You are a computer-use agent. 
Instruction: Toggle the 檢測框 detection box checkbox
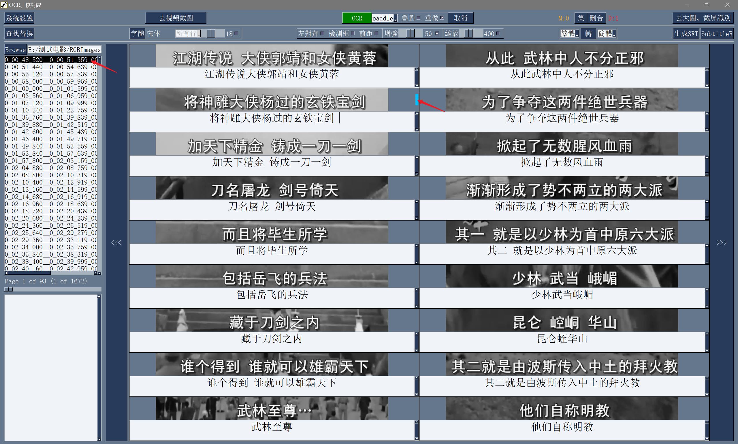[x=353, y=33]
